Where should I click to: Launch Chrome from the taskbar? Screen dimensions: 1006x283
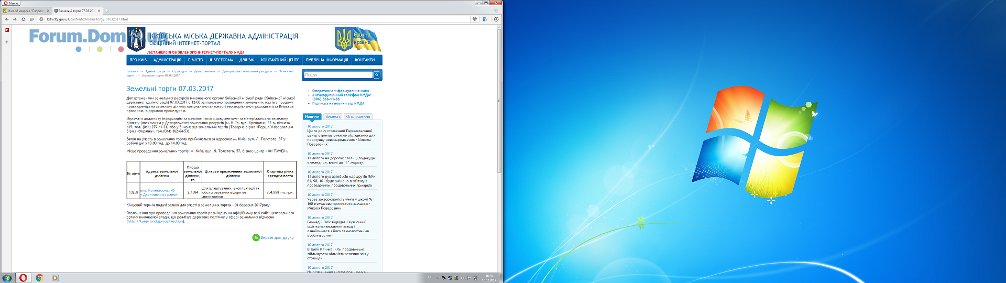39,278
